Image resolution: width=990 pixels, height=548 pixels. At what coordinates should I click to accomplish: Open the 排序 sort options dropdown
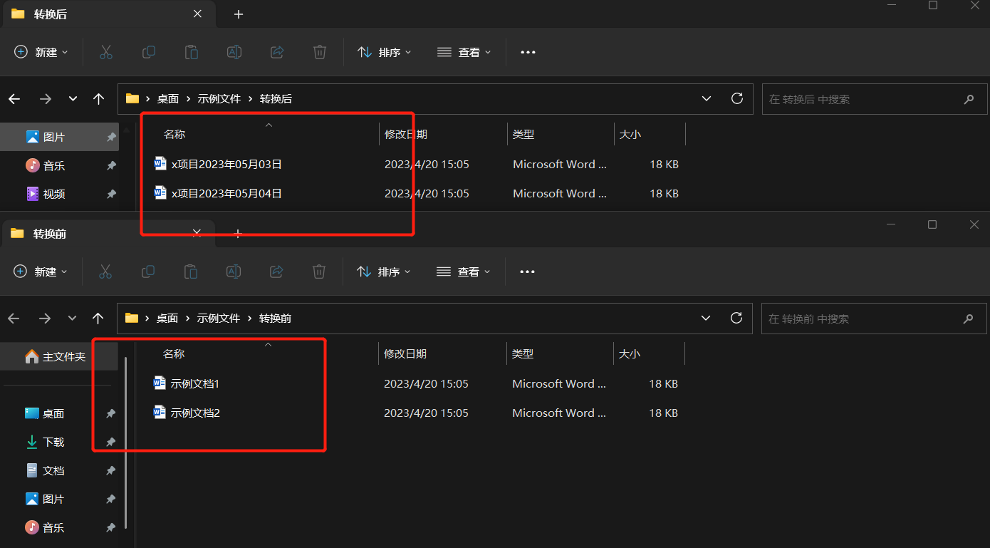pyautogui.click(x=384, y=51)
